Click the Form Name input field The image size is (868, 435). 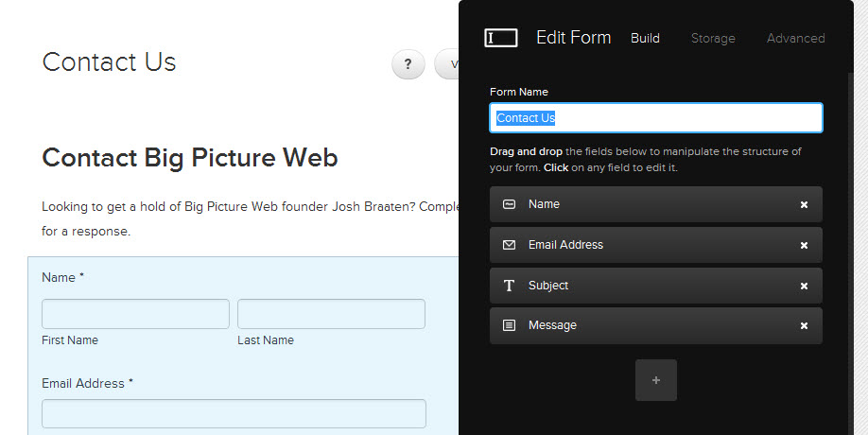pyautogui.click(x=656, y=118)
